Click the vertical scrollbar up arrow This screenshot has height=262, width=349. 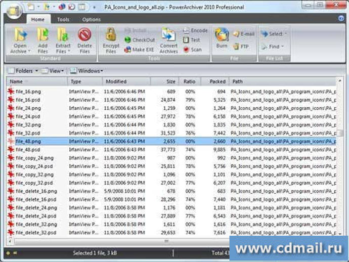tap(340, 81)
